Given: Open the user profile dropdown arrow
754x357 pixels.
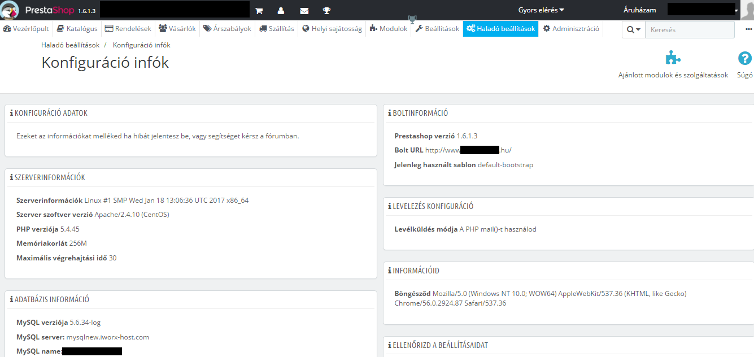Looking at the screenshot, I should 736,11.
